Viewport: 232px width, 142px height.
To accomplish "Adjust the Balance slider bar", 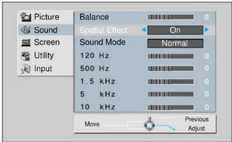I will [x=171, y=17].
